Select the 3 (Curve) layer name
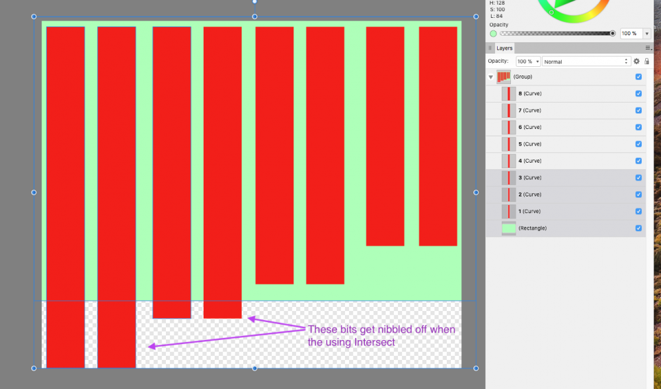661x389 pixels. (x=530, y=177)
